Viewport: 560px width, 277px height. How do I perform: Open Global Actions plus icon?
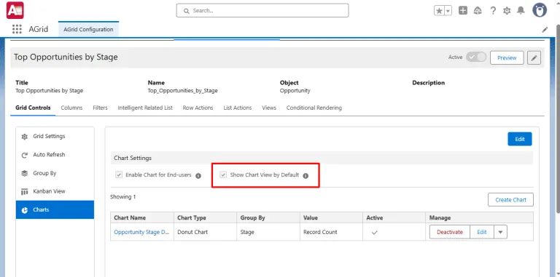(x=463, y=11)
